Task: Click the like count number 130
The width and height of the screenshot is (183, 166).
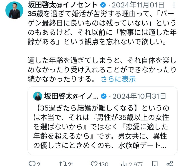Action: tap(104, 164)
